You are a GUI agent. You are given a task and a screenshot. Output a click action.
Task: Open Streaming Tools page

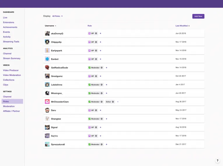pos(11,41)
